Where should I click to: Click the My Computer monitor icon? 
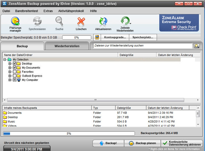tap(19, 80)
